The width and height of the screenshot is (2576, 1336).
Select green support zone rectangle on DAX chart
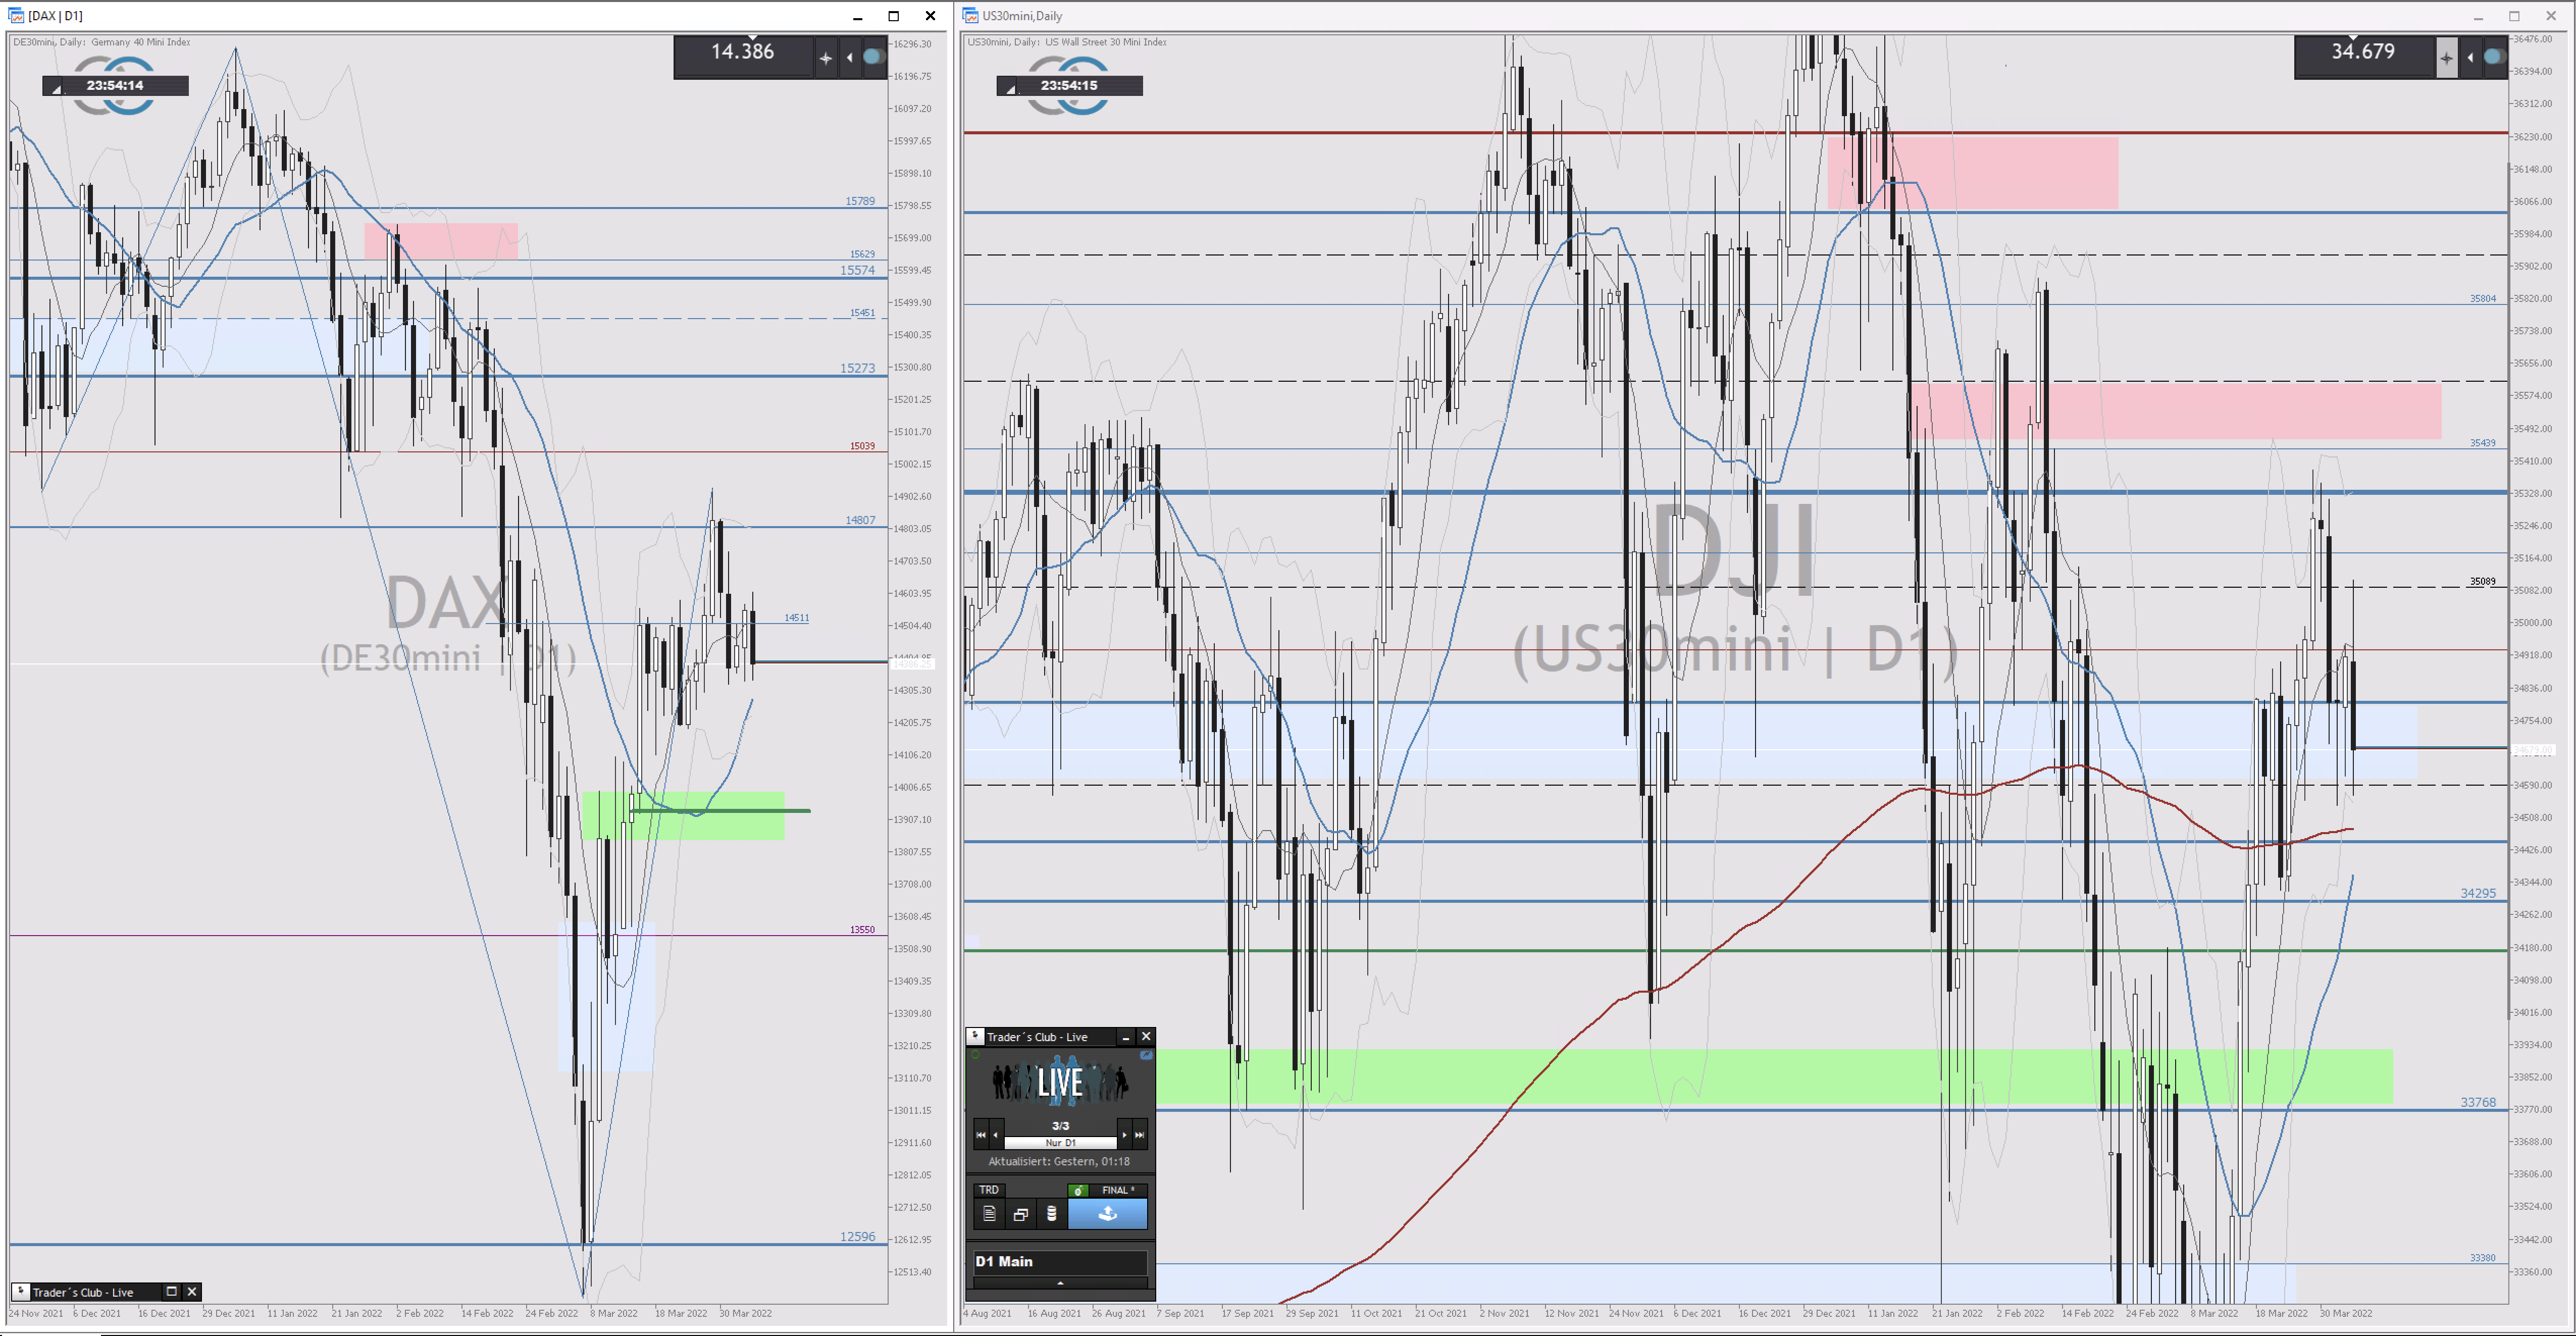point(683,815)
